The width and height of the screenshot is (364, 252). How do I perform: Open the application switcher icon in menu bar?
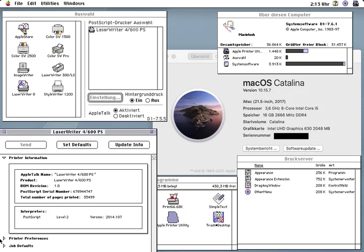click(x=355, y=3)
